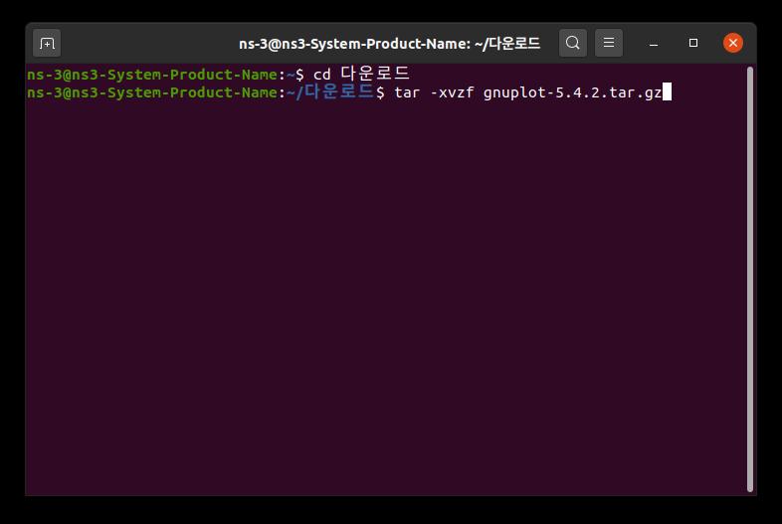The width and height of the screenshot is (782, 524).
Task: Open the terminal search tool
Action: point(572,43)
